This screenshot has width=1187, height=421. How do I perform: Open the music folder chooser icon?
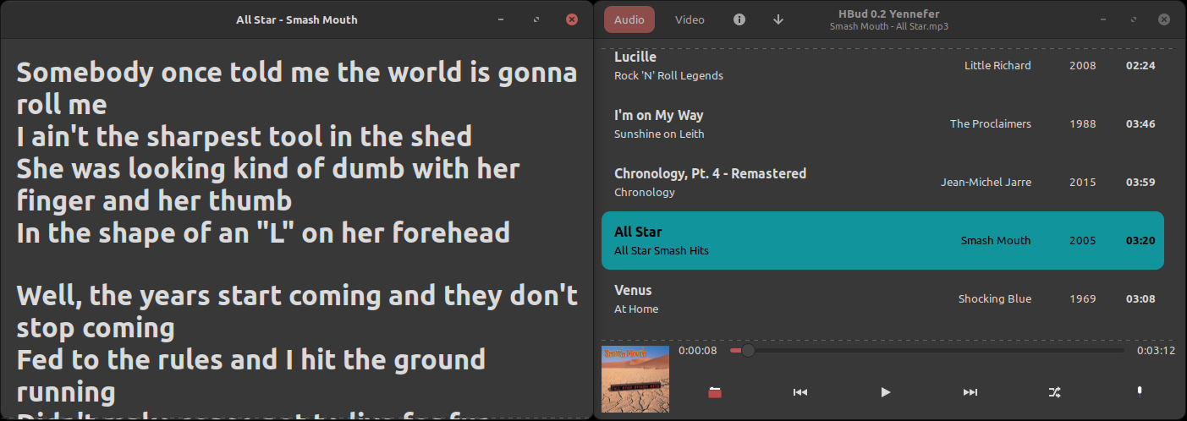(716, 392)
